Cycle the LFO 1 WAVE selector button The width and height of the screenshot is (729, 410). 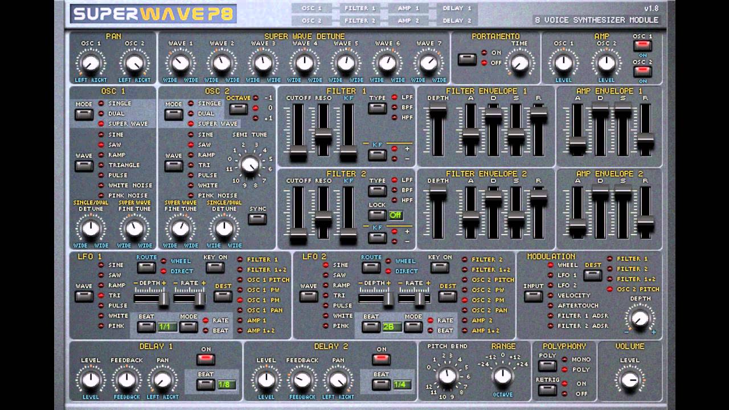(x=84, y=297)
